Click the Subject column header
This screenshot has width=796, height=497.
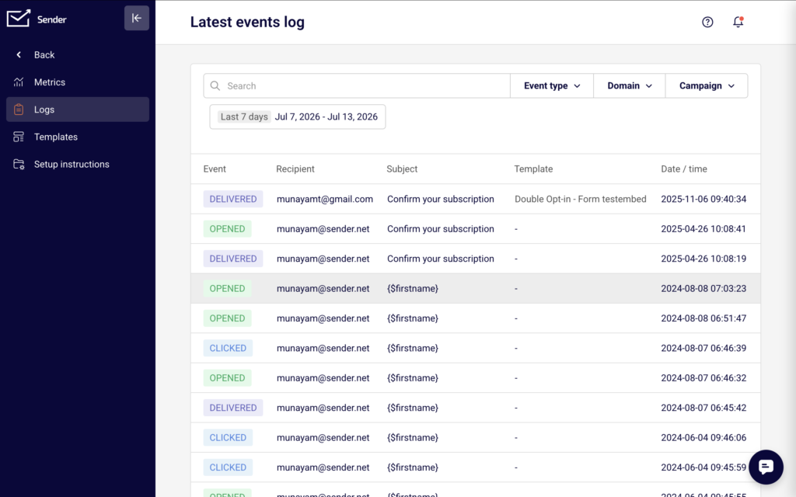click(402, 169)
